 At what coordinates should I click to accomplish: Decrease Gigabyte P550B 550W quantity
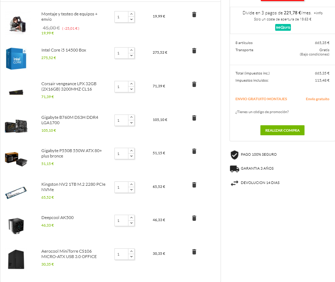131,156
